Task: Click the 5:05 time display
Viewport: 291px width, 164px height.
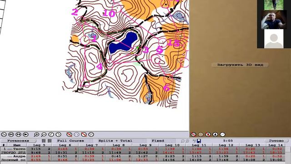Action: coord(228,141)
